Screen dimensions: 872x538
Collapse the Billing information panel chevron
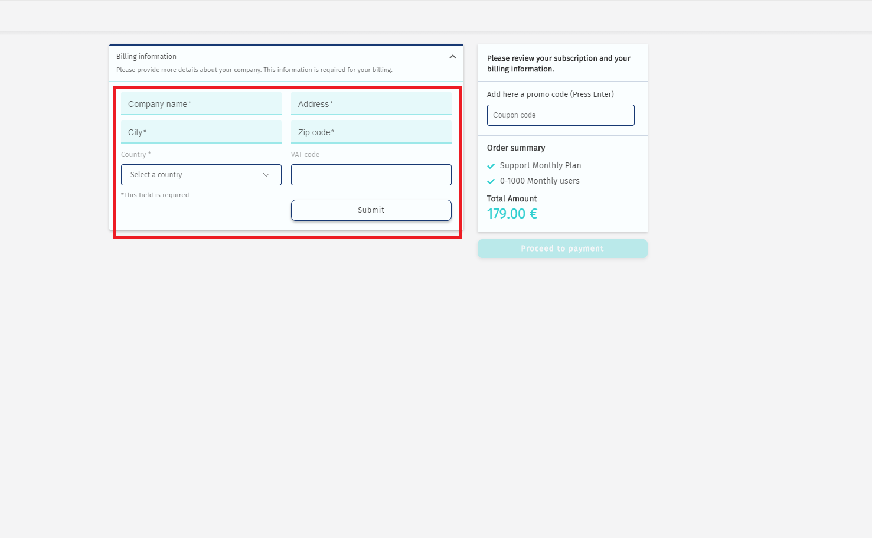pos(452,57)
